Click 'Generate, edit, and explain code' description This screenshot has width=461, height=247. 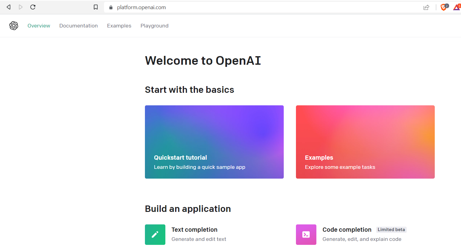[x=362, y=239]
